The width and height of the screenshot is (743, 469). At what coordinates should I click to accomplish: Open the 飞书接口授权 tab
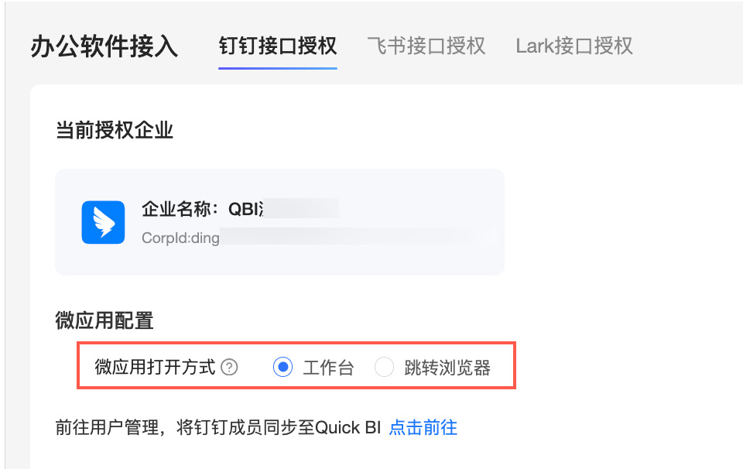pyautogui.click(x=426, y=46)
